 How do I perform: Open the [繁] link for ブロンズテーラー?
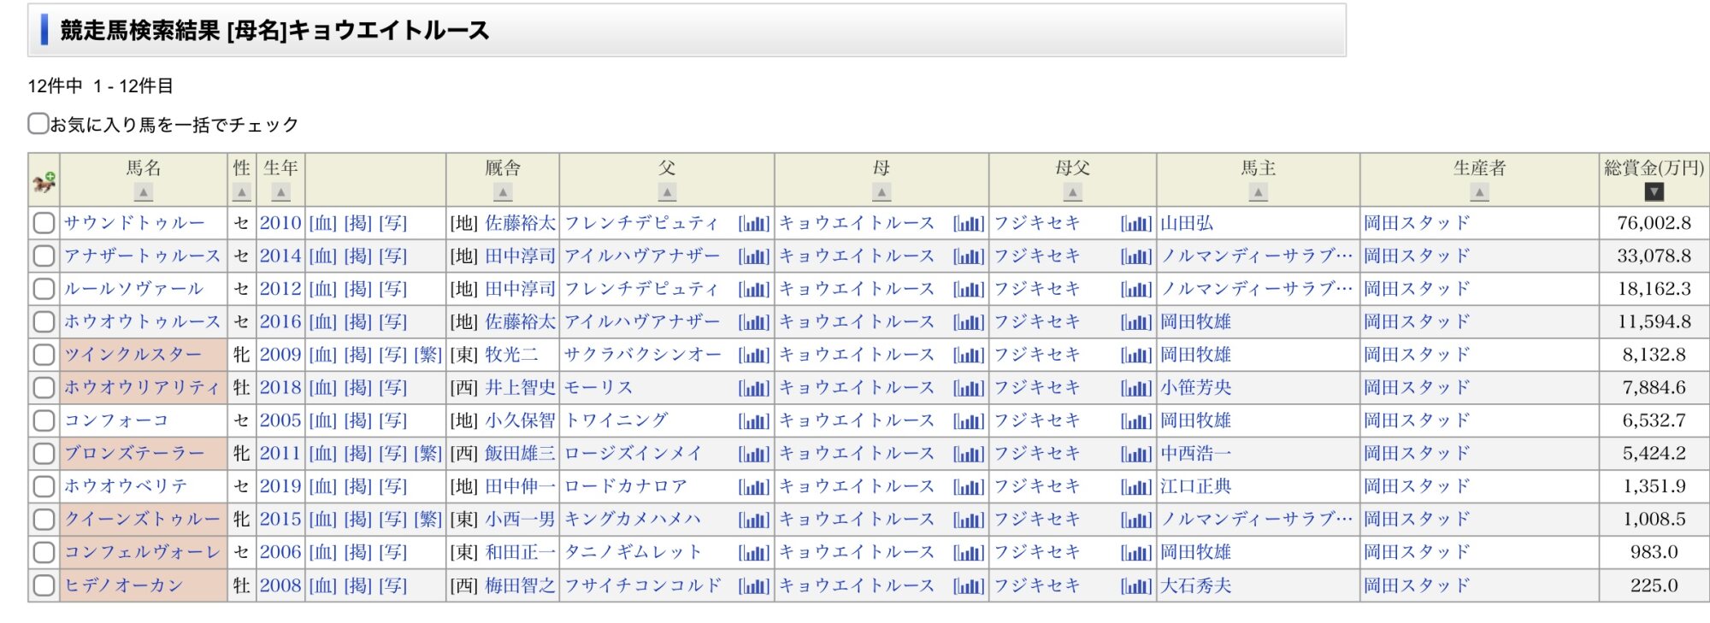(x=427, y=454)
